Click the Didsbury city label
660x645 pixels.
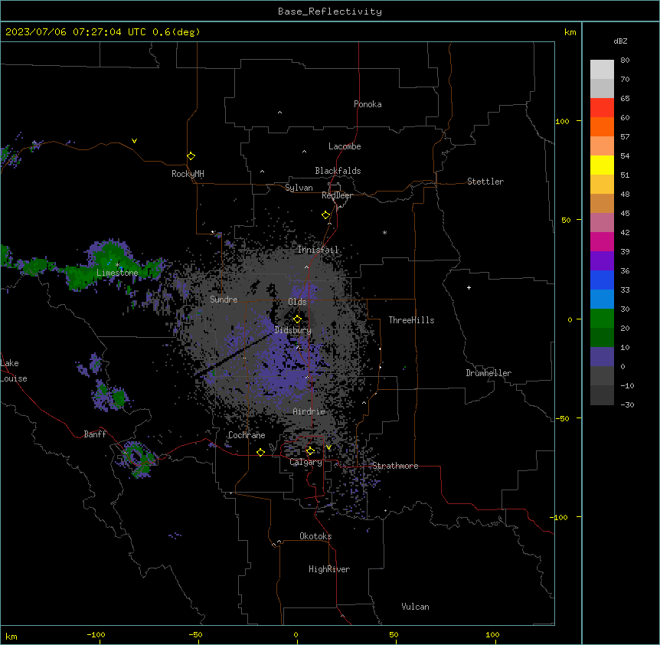(293, 330)
